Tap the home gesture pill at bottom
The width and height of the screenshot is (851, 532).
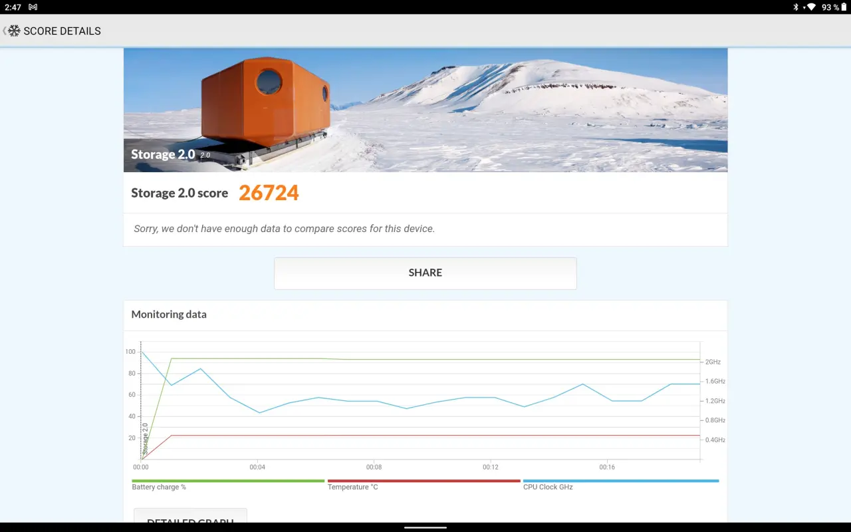(x=425, y=527)
